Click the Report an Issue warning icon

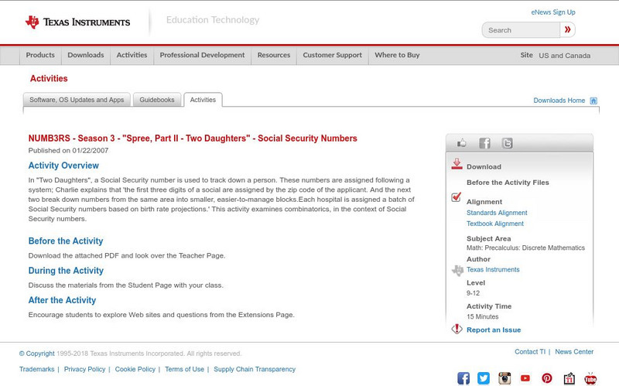[457, 329]
